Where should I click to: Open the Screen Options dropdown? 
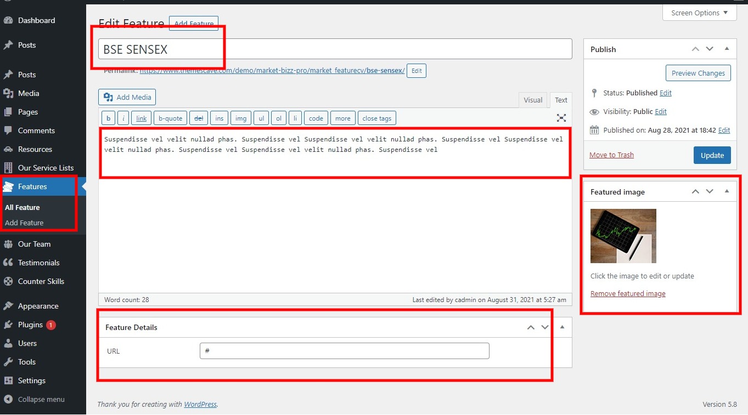[x=700, y=13]
